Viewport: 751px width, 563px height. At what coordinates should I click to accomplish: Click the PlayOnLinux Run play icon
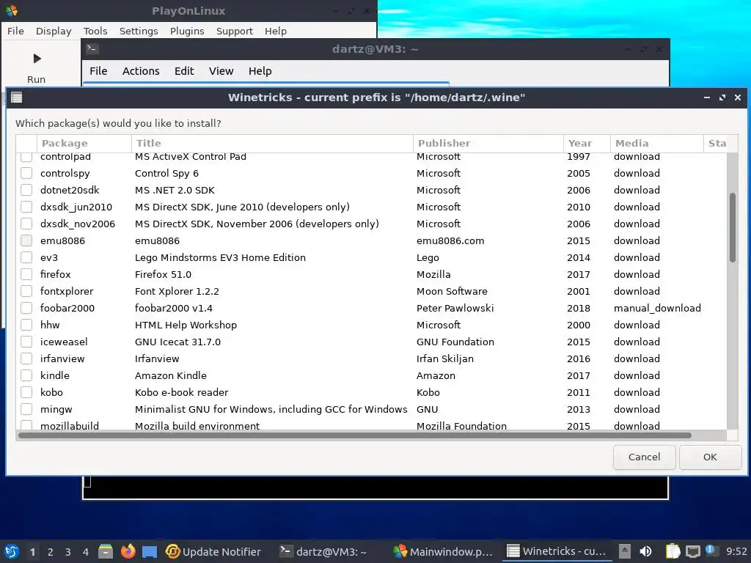(x=37, y=59)
